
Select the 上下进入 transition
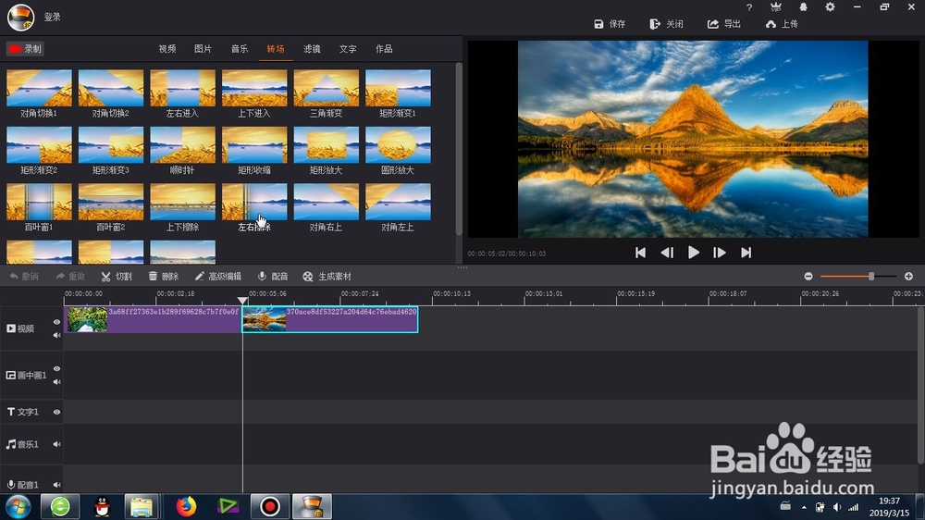[x=254, y=93]
